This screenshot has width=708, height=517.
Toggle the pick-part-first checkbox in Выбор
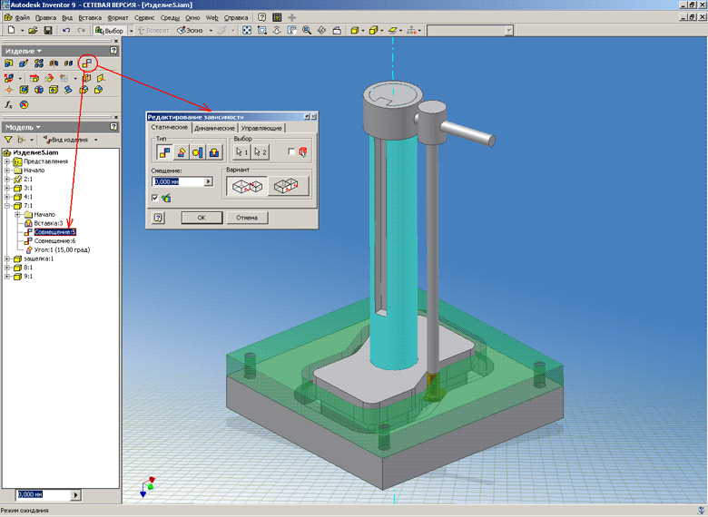pyautogui.click(x=291, y=151)
